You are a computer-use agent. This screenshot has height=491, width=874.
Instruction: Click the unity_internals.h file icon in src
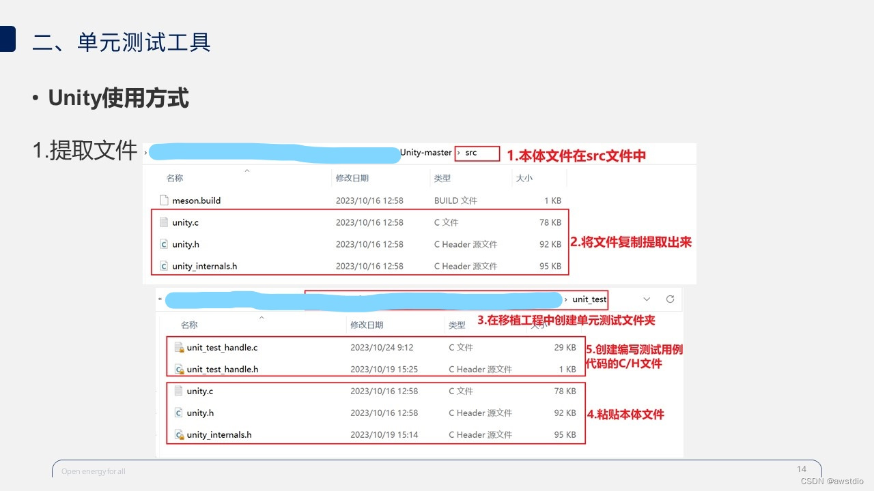click(x=164, y=265)
